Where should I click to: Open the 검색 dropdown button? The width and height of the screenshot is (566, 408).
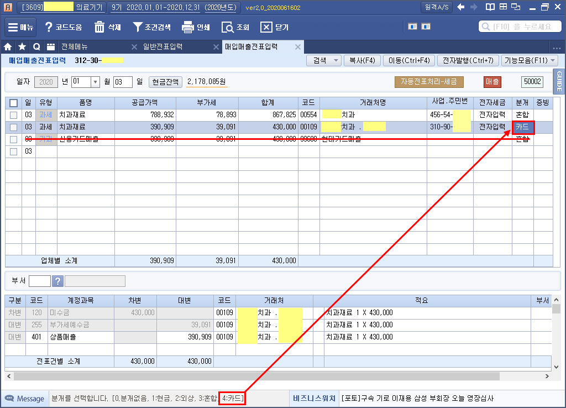[x=324, y=60]
